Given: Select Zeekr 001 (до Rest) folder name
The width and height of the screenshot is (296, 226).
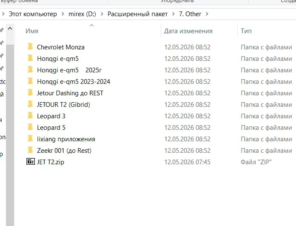Looking at the screenshot, I should pyautogui.click(x=64, y=151).
